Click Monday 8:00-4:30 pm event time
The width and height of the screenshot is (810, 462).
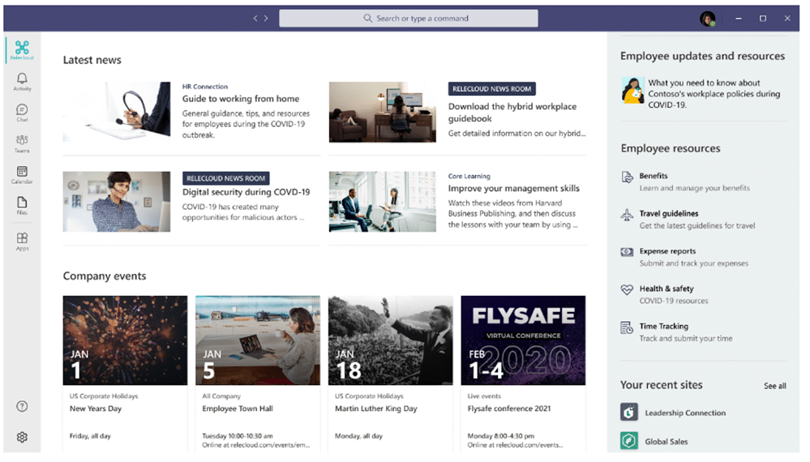(x=500, y=436)
